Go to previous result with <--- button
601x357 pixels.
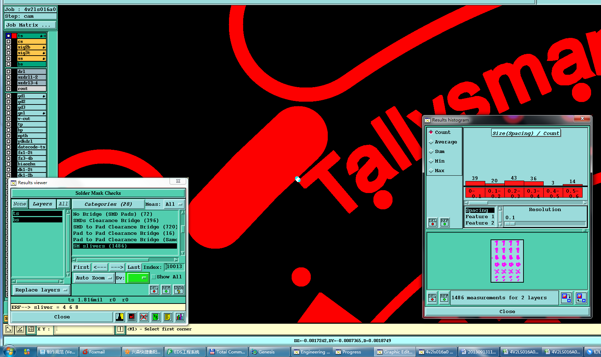pos(100,267)
